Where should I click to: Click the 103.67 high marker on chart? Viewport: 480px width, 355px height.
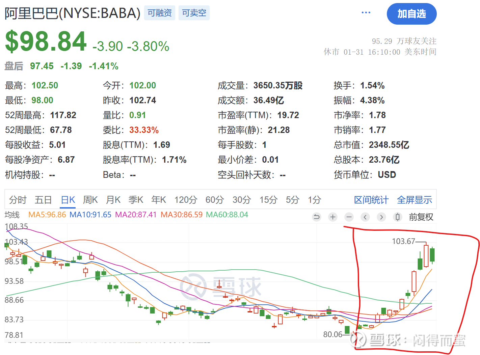[403, 241]
